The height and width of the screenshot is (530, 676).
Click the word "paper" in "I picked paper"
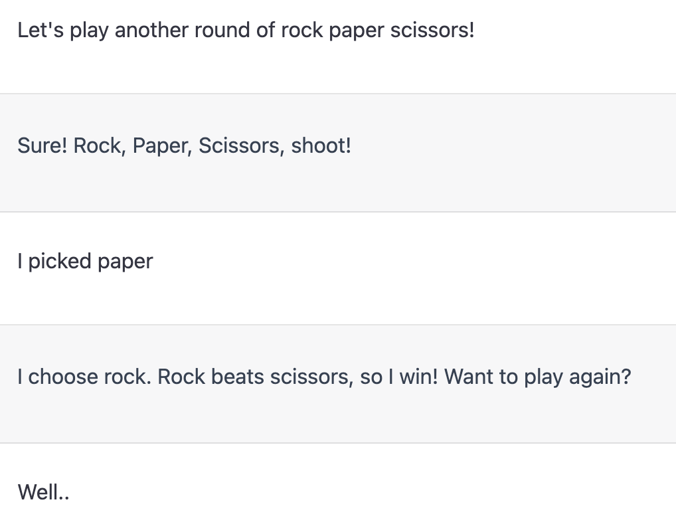tap(125, 262)
